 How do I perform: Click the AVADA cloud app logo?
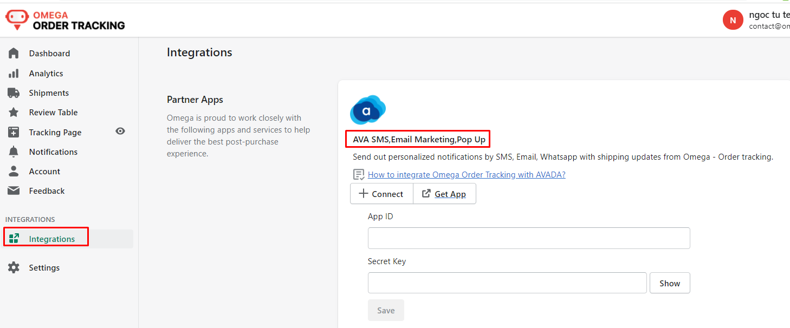pos(367,110)
